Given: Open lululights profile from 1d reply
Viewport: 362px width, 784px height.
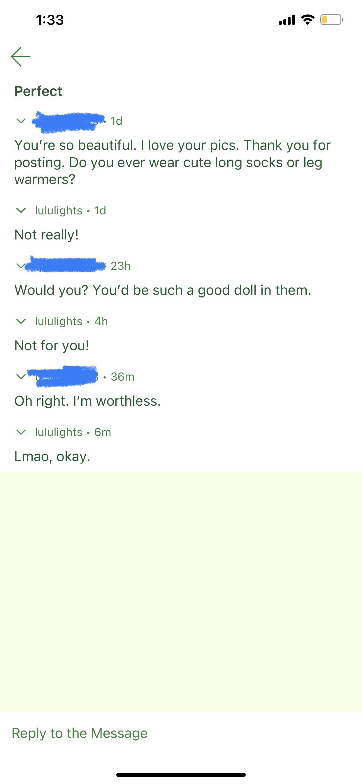Looking at the screenshot, I should click(59, 210).
